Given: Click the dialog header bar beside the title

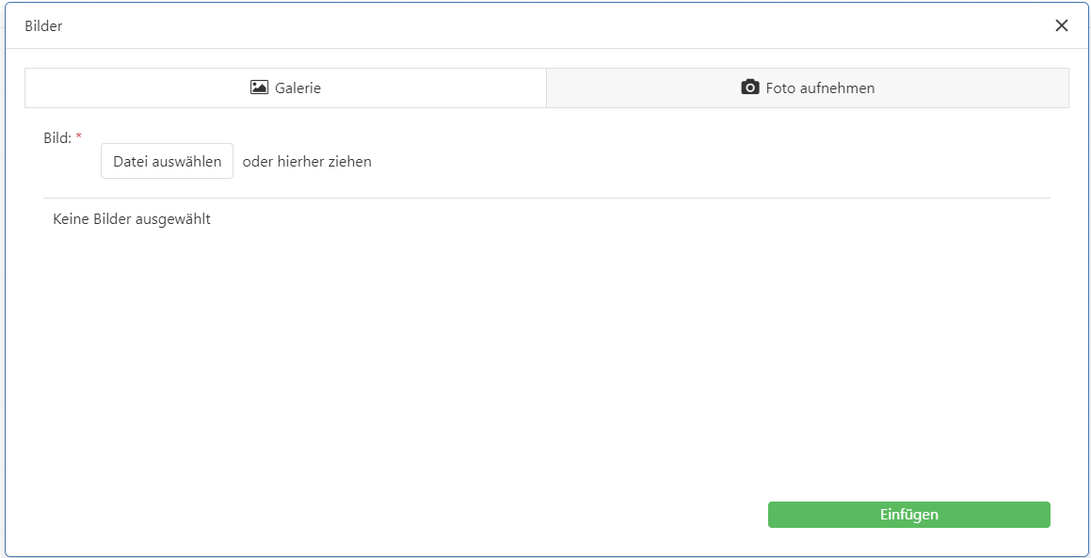Looking at the screenshot, I should click(x=546, y=26).
